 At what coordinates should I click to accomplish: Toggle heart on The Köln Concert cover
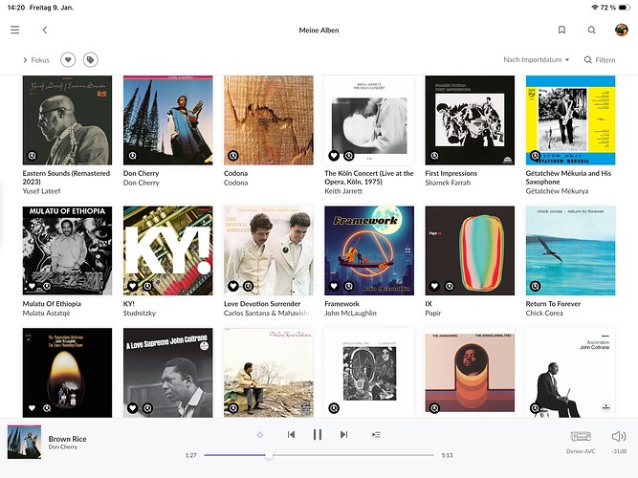334,155
